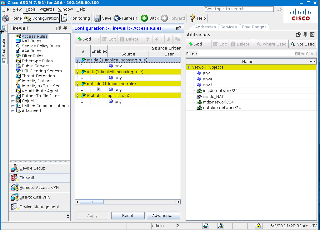Open Site-to-Site VPN section
The width and height of the screenshot is (320, 230).
pyautogui.click(x=40, y=197)
